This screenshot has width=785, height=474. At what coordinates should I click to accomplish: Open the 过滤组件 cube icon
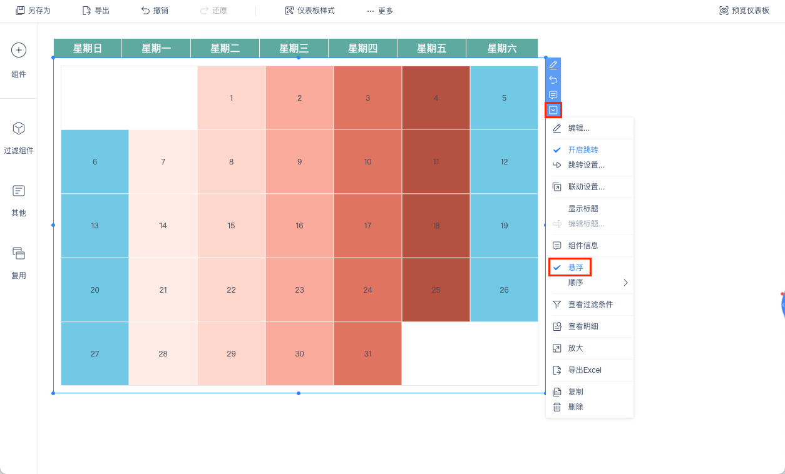coord(19,128)
